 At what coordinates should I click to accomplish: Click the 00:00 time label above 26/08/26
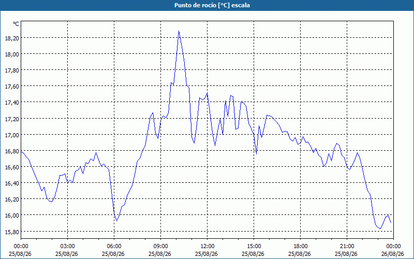(393, 247)
